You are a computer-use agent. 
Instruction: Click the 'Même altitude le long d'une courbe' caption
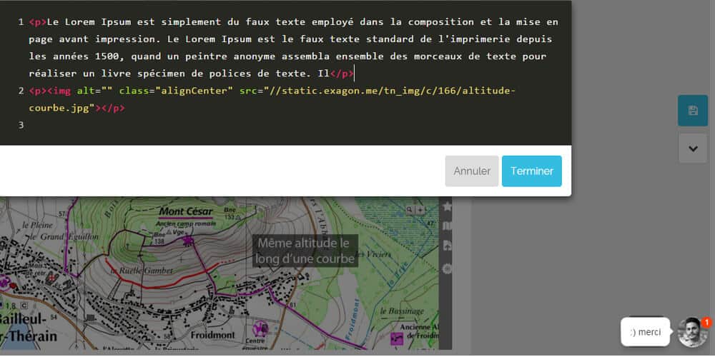point(305,251)
